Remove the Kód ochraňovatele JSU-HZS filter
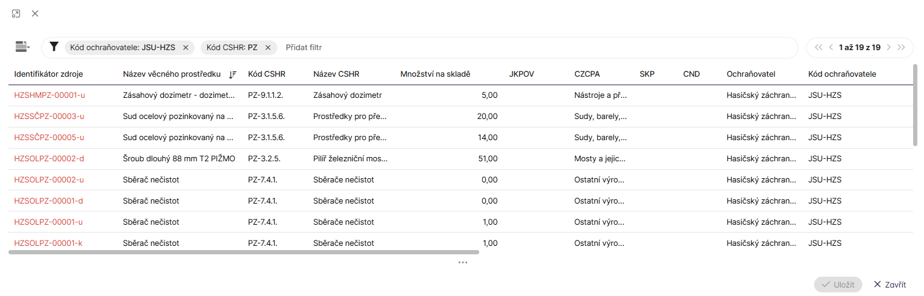The width and height of the screenshot is (924, 296). pyautogui.click(x=186, y=48)
